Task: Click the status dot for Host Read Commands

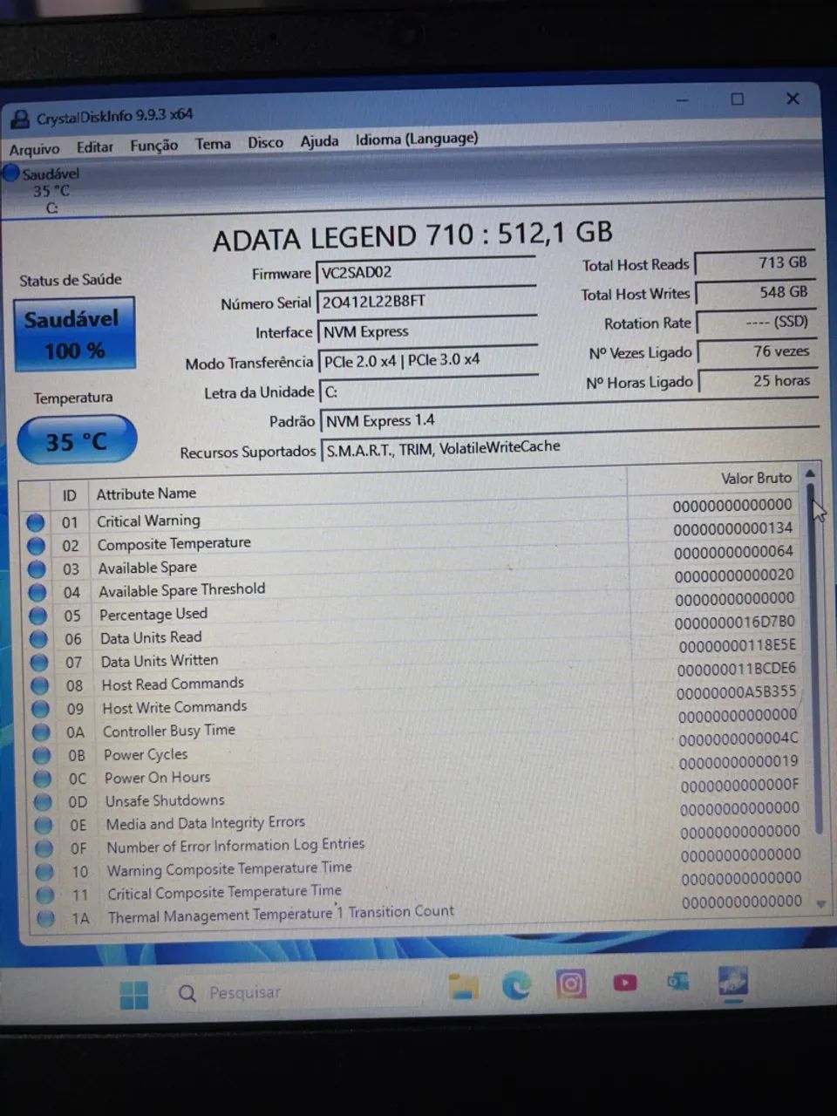Action: [40, 685]
